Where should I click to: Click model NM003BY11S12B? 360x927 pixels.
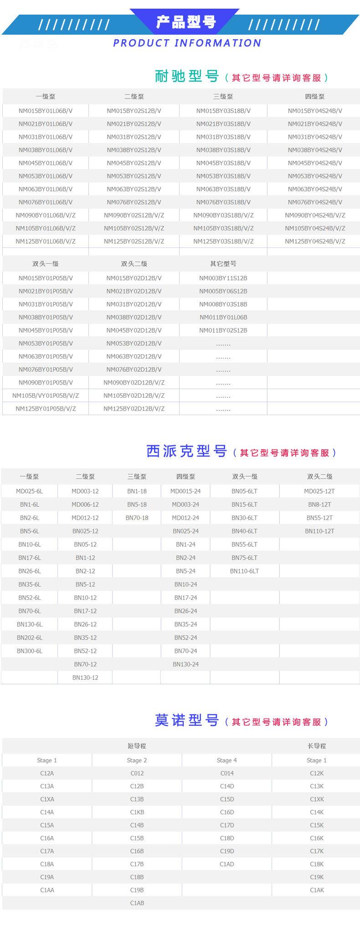click(223, 278)
